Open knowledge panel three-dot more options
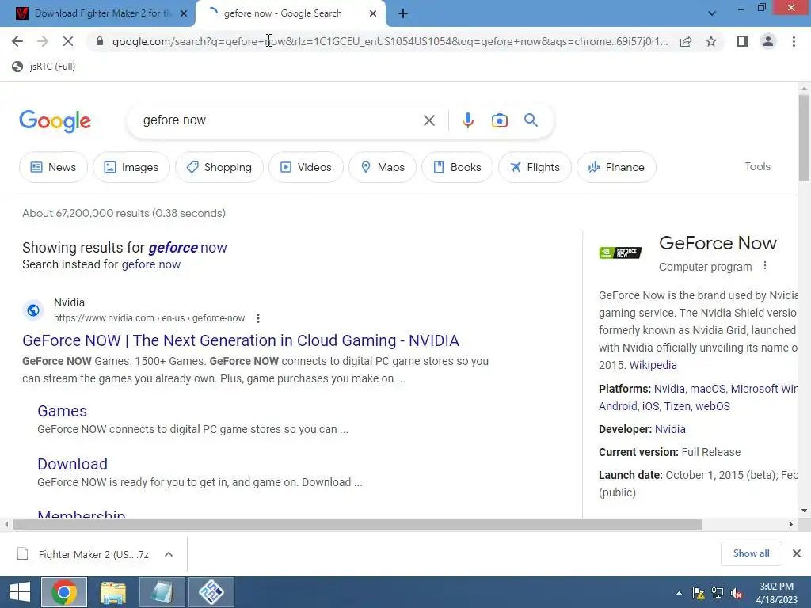The image size is (811, 608). click(x=765, y=266)
